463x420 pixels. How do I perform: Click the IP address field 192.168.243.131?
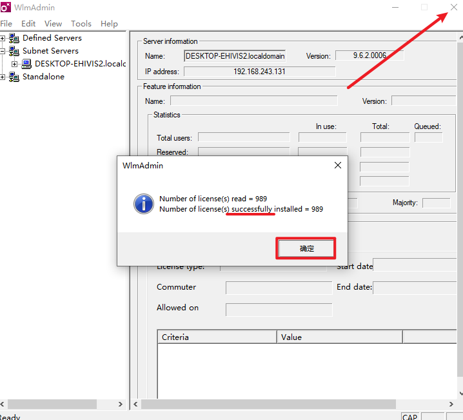pyautogui.click(x=259, y=72)
